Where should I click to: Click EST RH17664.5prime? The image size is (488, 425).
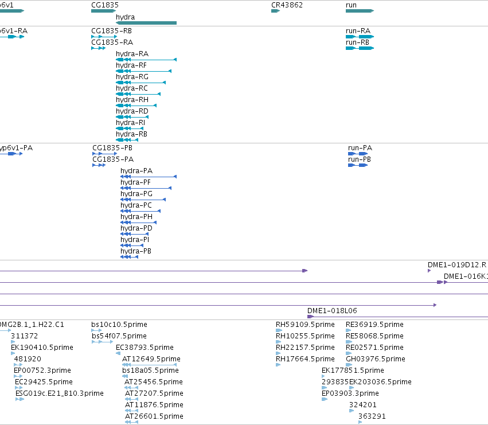pyautogui.click(x=305, y=359)
